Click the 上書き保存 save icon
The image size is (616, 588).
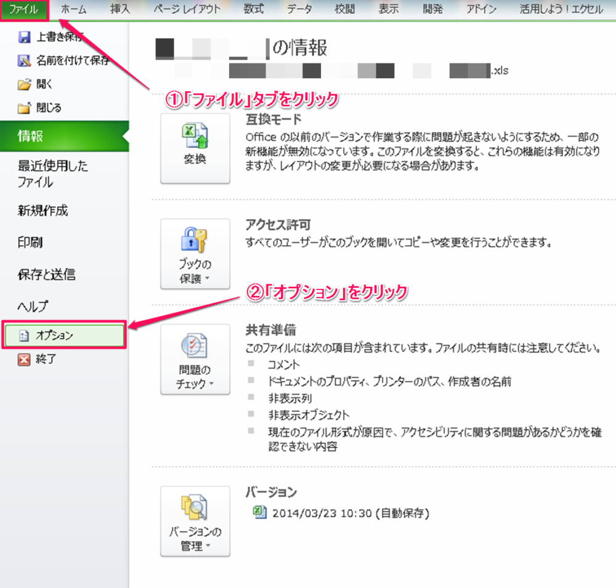25,38
